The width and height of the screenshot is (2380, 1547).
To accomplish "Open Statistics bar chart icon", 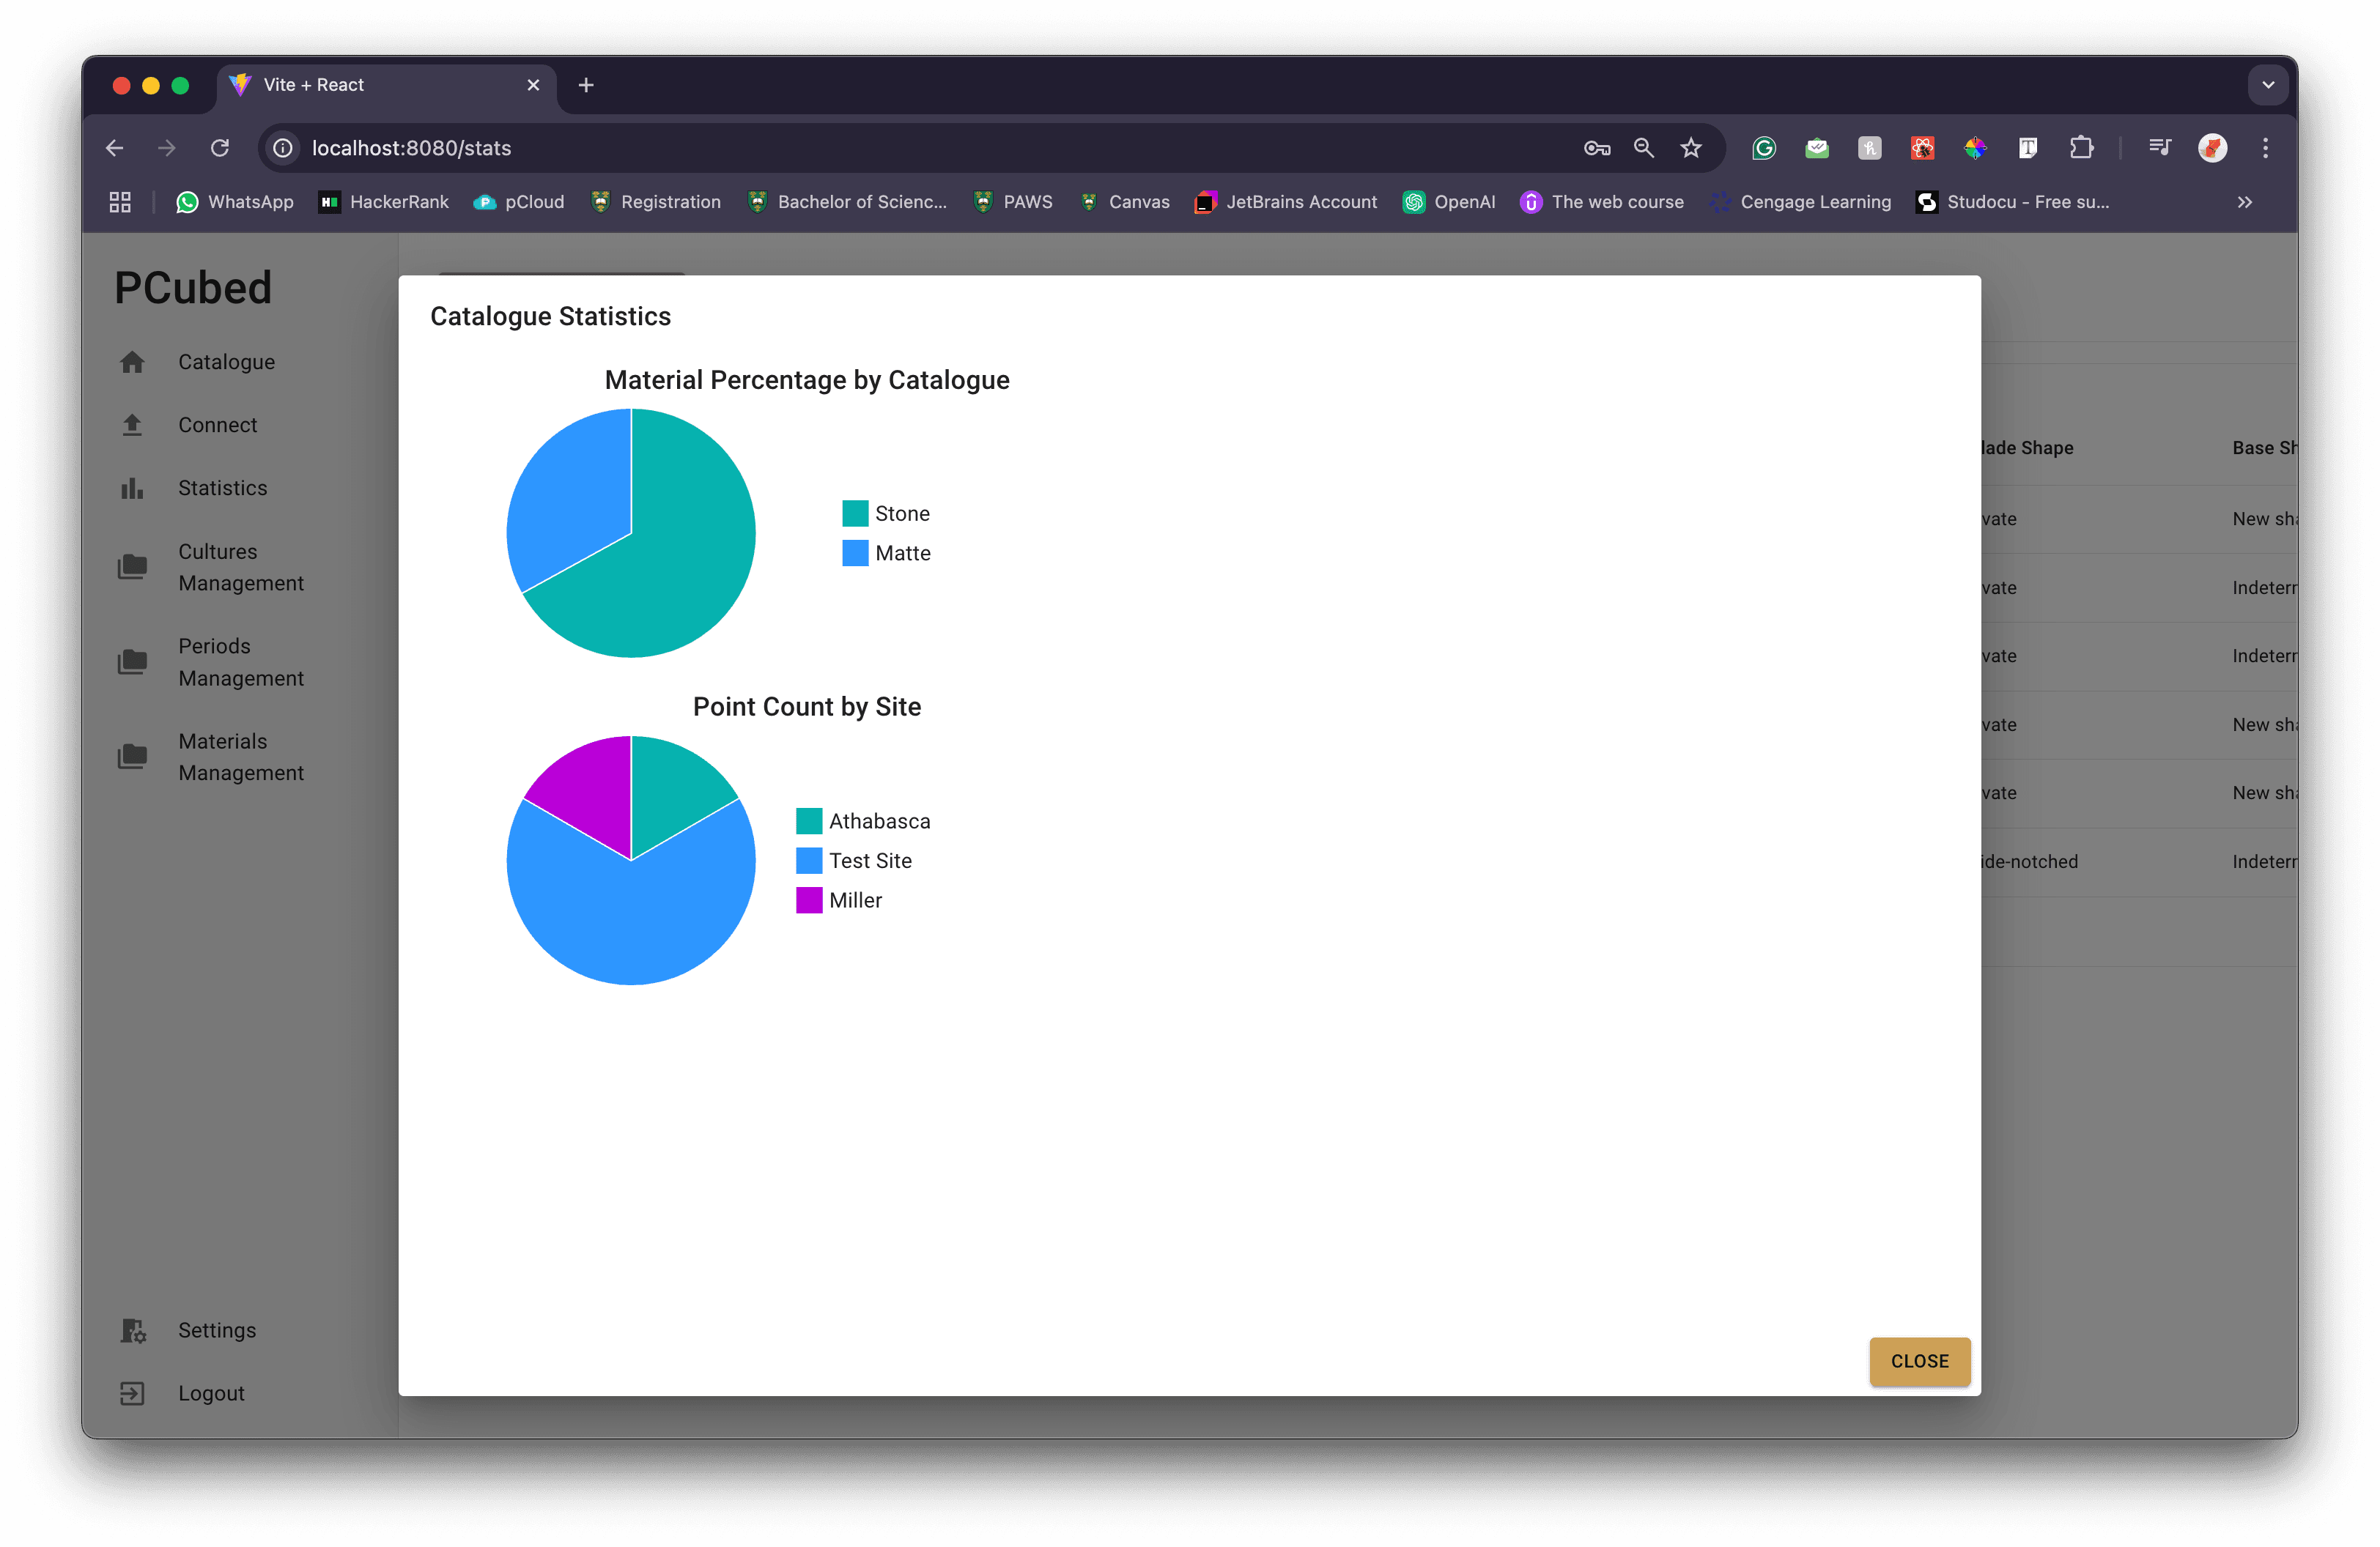I will [x=132, y=488].
